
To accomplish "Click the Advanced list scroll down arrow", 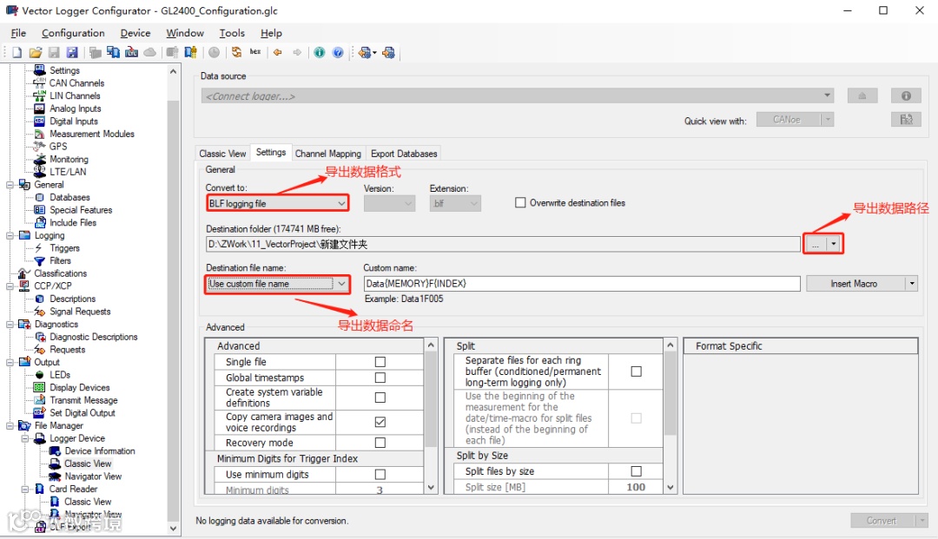I will 431,488.
